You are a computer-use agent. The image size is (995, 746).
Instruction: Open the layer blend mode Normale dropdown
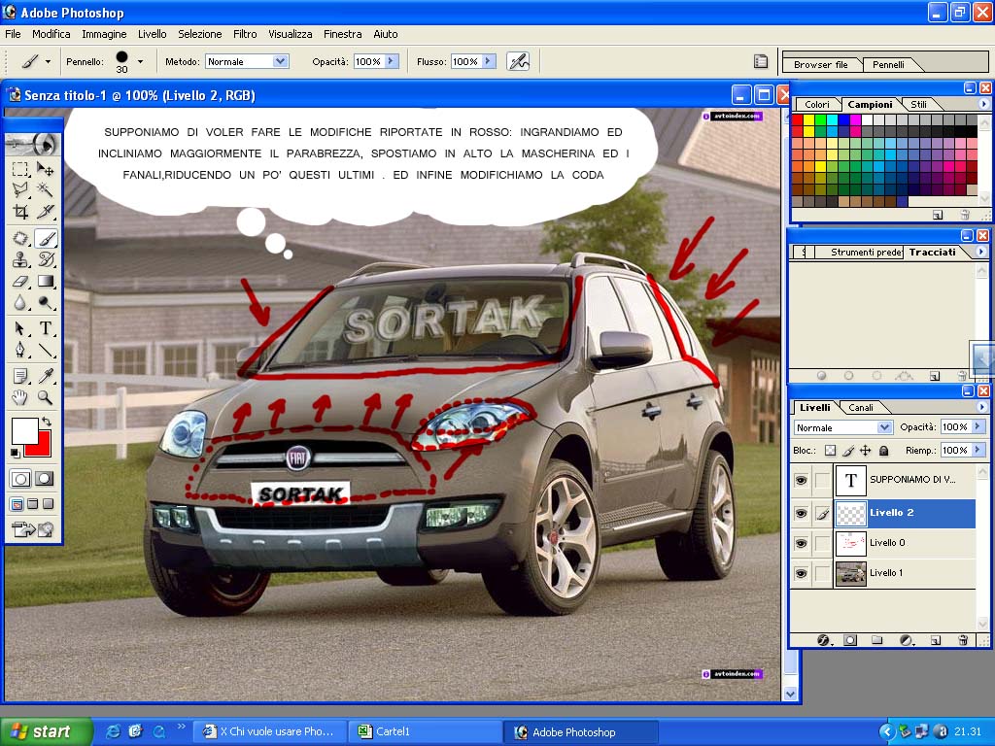pos(843,427)
